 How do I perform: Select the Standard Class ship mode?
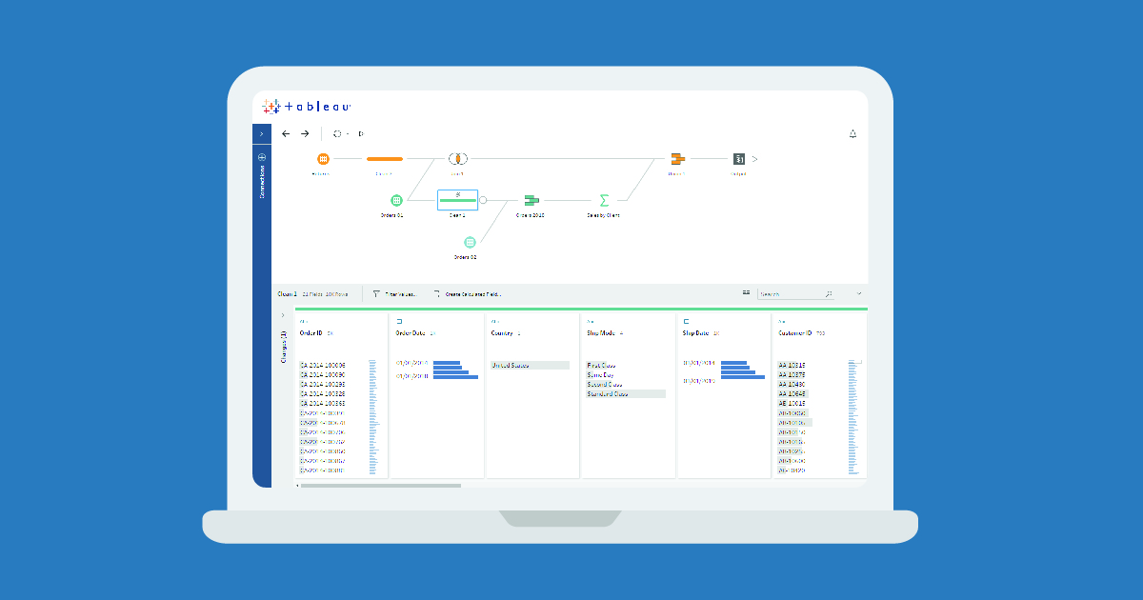click(626, 393)
